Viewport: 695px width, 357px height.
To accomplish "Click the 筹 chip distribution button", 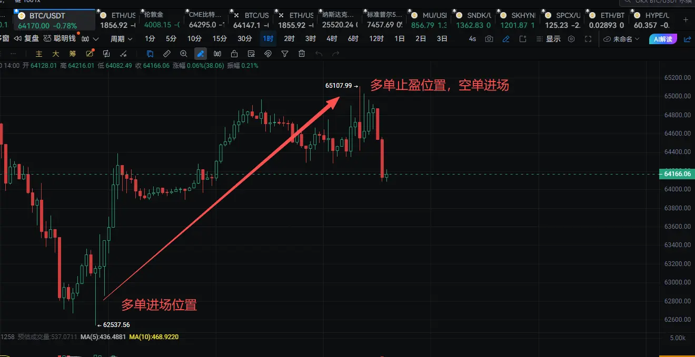I will (x=73, y=54).
